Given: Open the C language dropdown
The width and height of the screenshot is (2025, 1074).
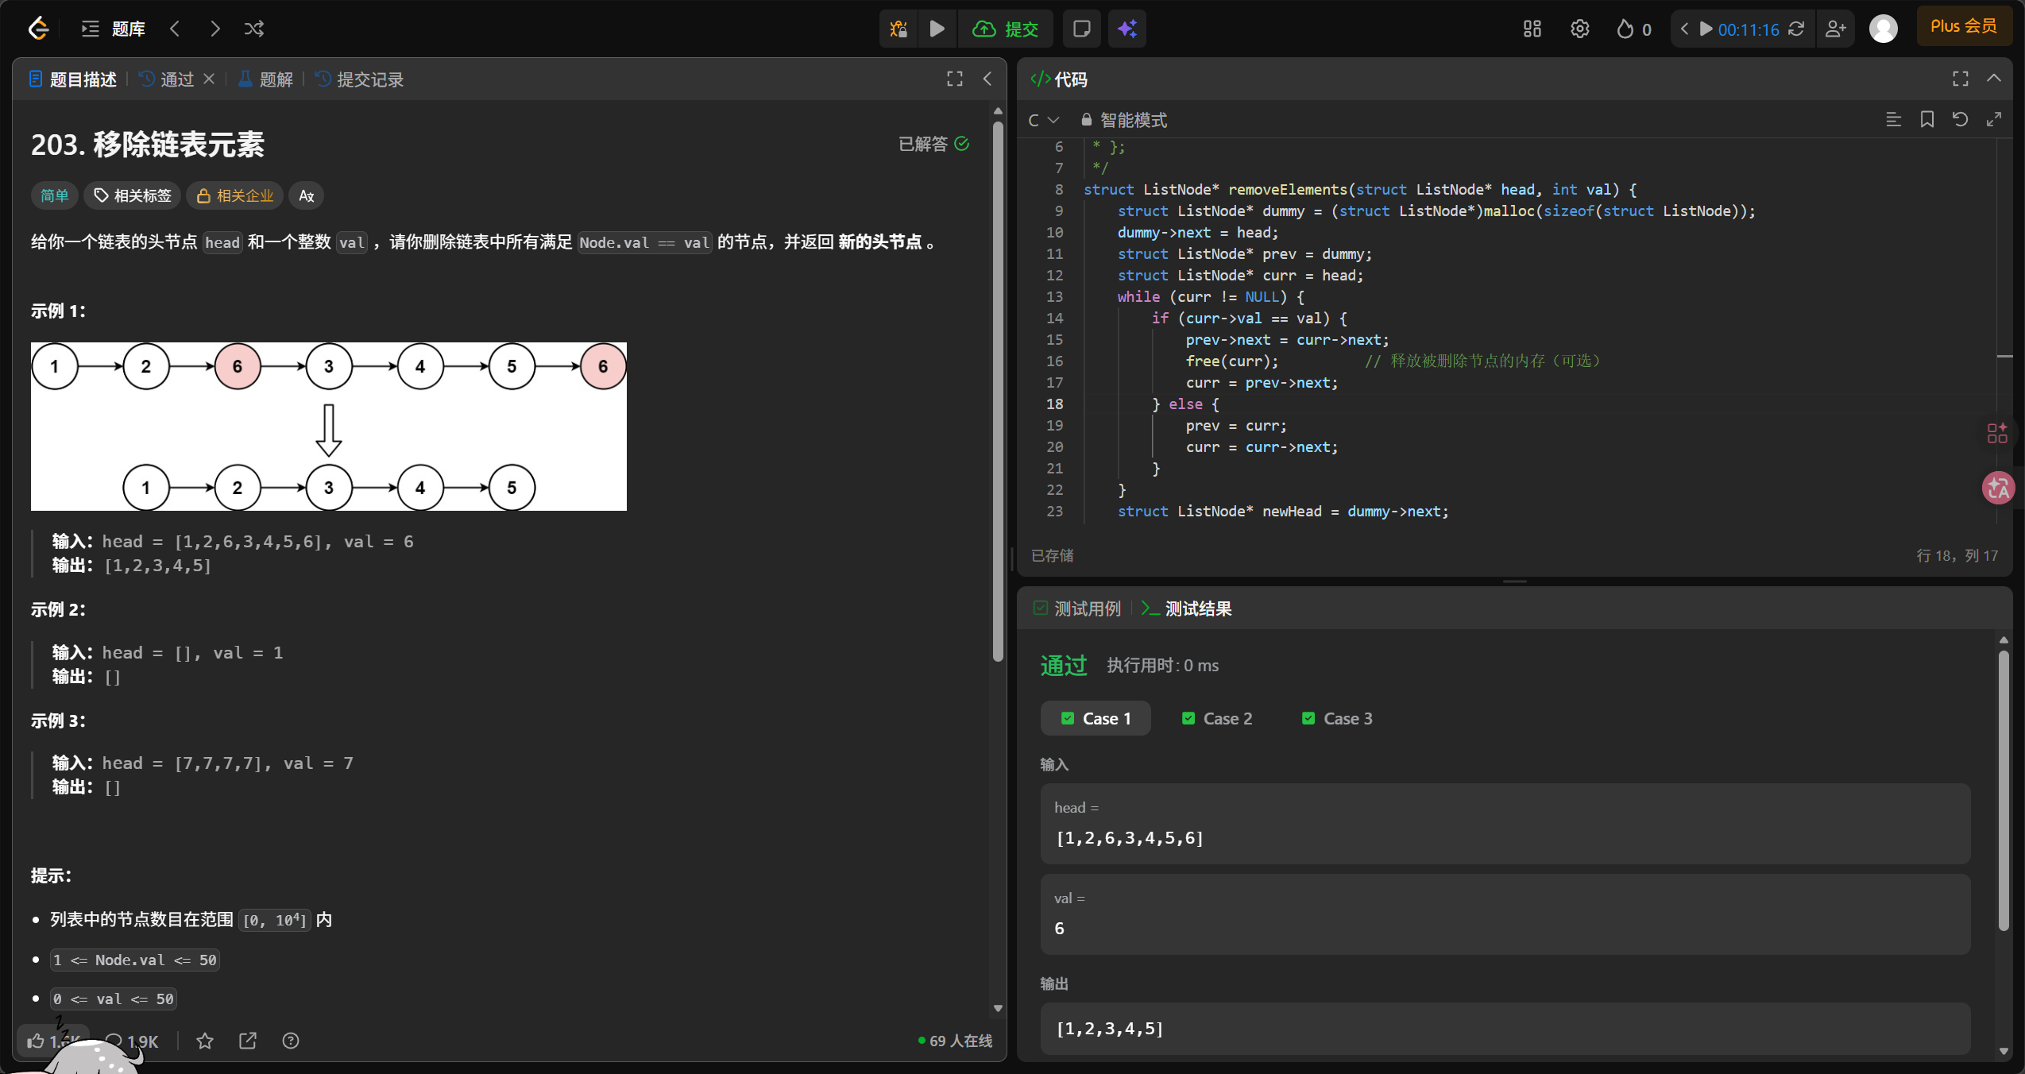Looking at the screenshot, I should 1043,120.
